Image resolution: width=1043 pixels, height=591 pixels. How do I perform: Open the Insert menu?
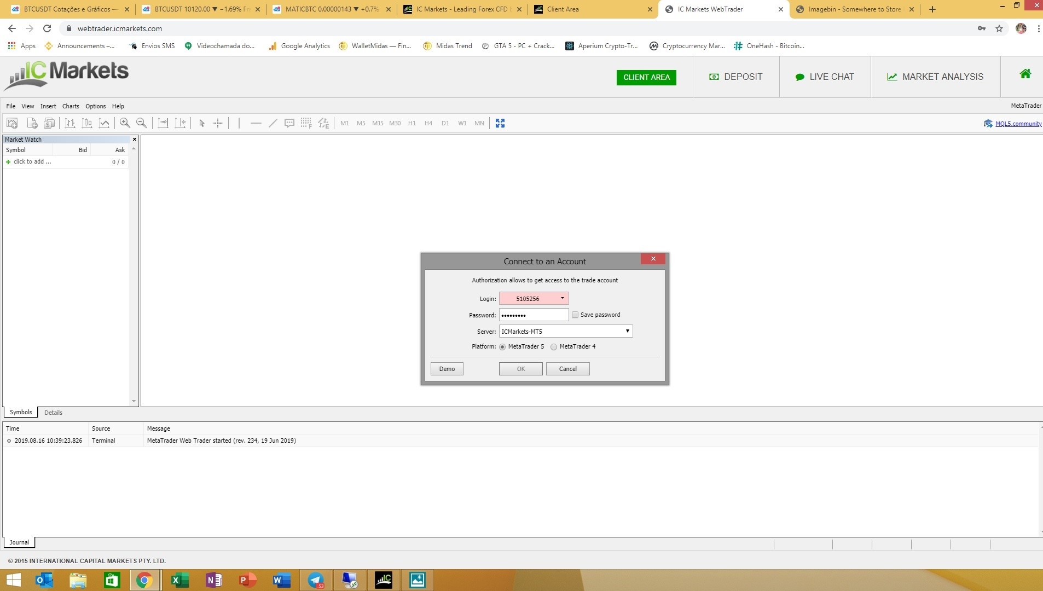[x=48, y=106]
